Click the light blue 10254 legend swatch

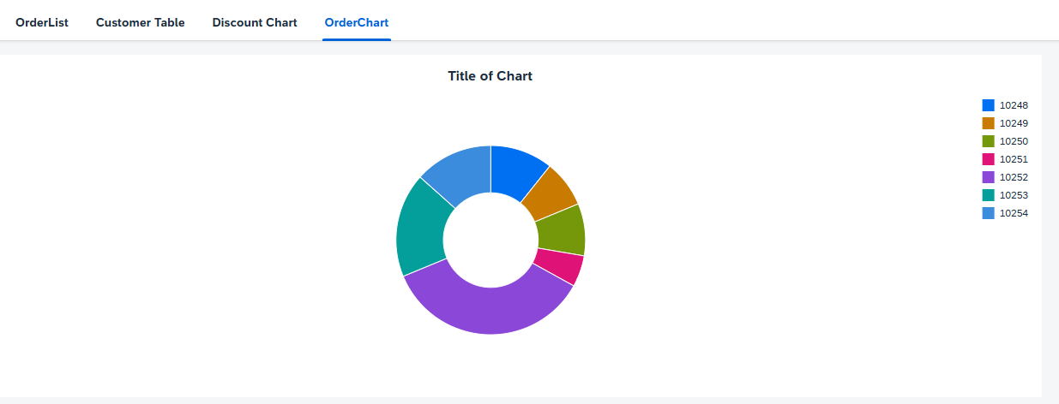point(989,213)
